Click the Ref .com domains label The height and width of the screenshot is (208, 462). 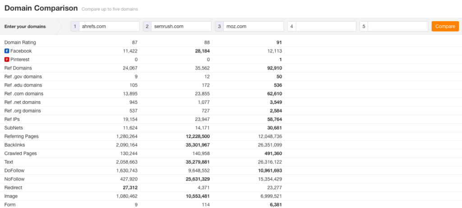pos(24,94)
